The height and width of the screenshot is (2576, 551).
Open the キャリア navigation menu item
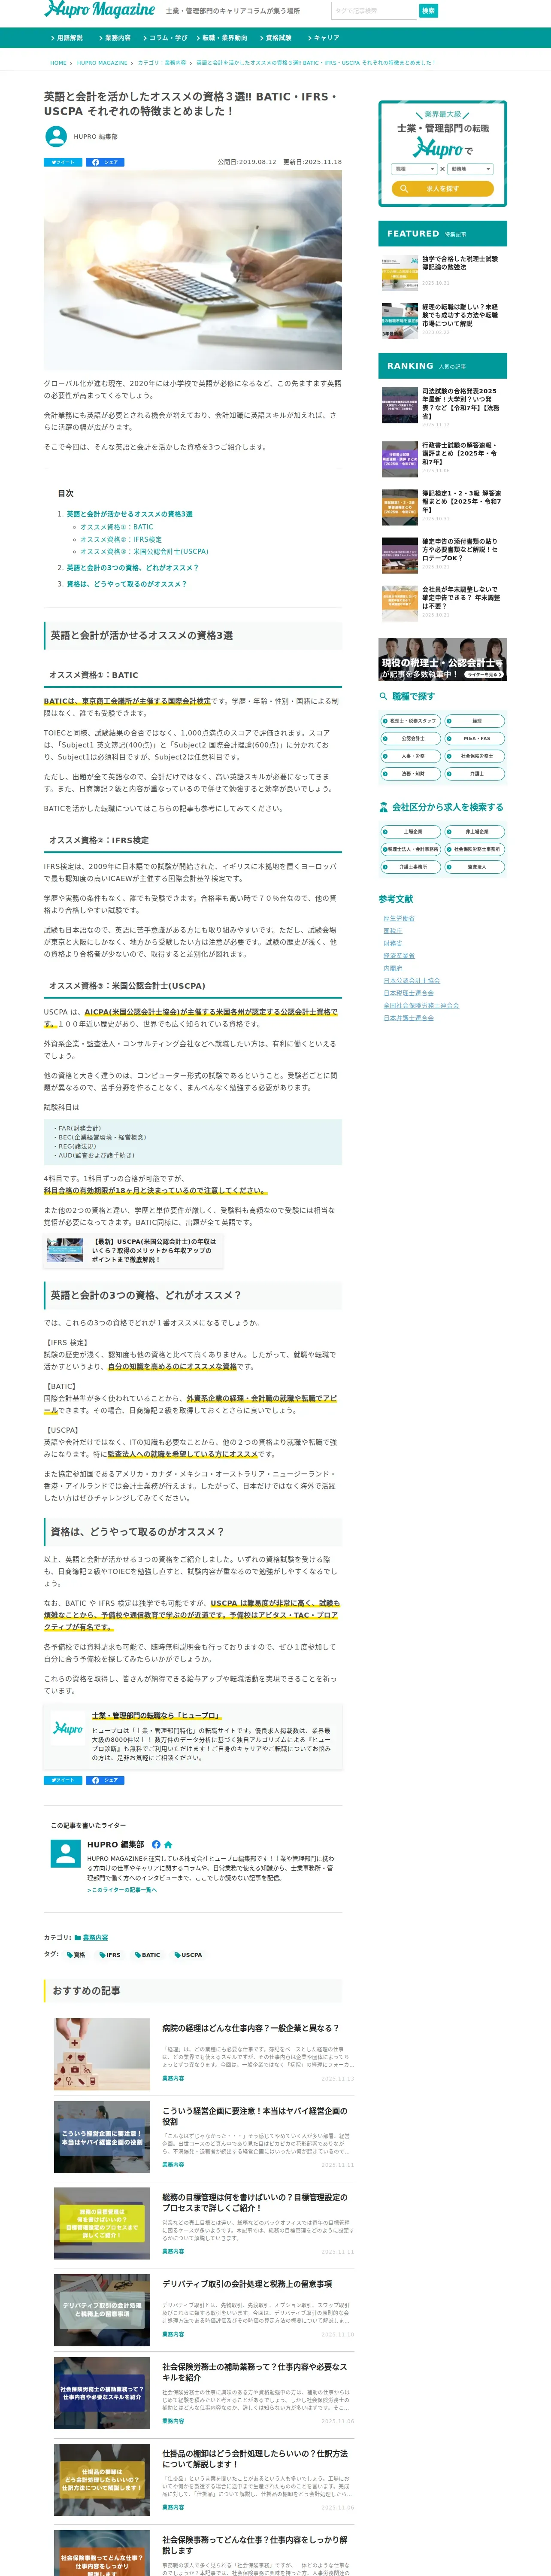pos(324,38)
